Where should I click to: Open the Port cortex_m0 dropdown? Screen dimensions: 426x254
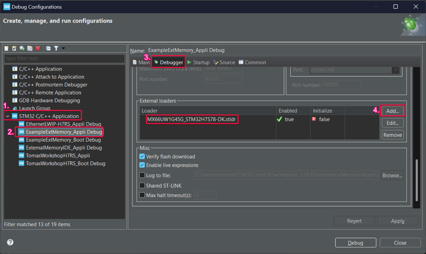click(396, 70)
